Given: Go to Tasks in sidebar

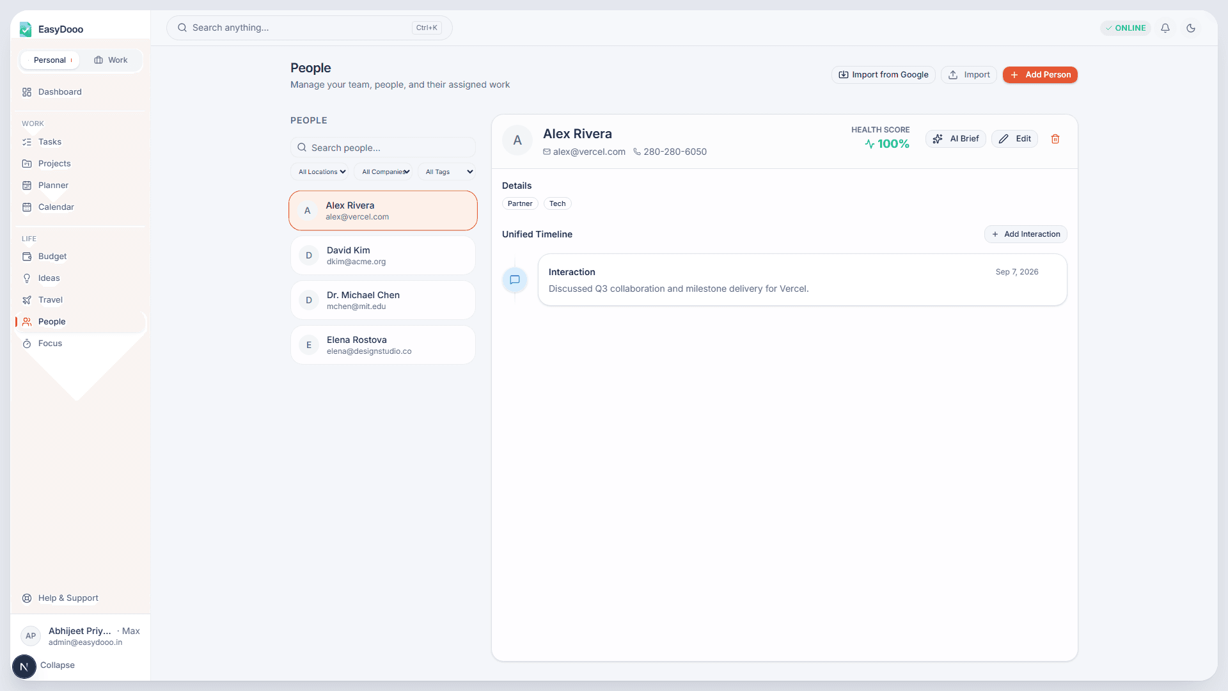Looking at the screenshot, I should click(81, 142).
